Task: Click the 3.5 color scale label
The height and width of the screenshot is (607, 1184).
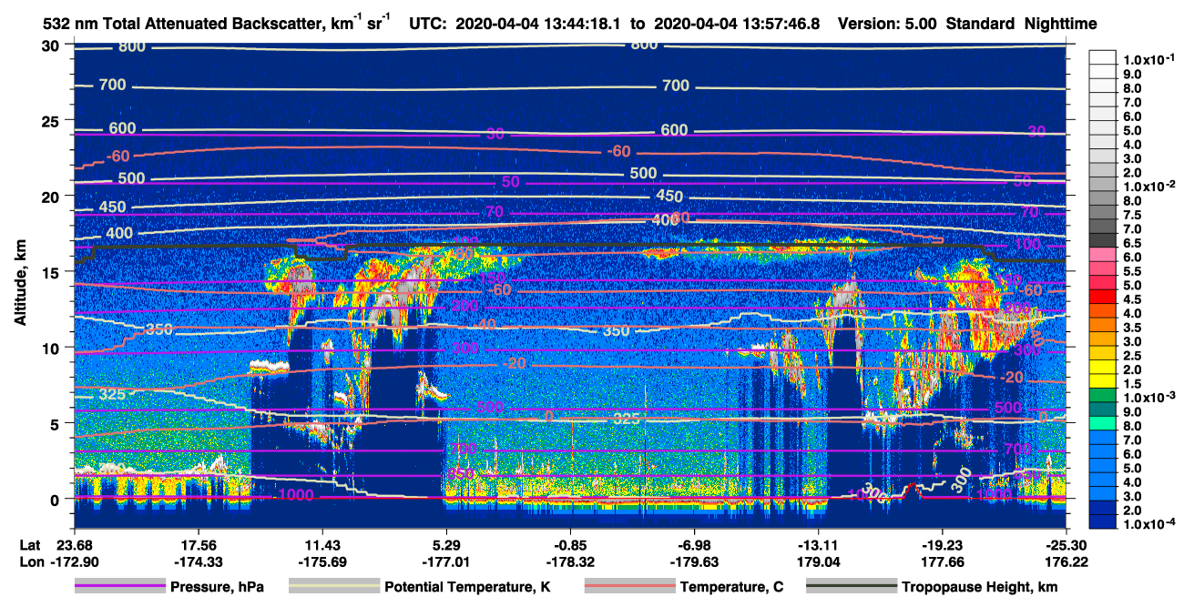Action: click(1131, 328)
